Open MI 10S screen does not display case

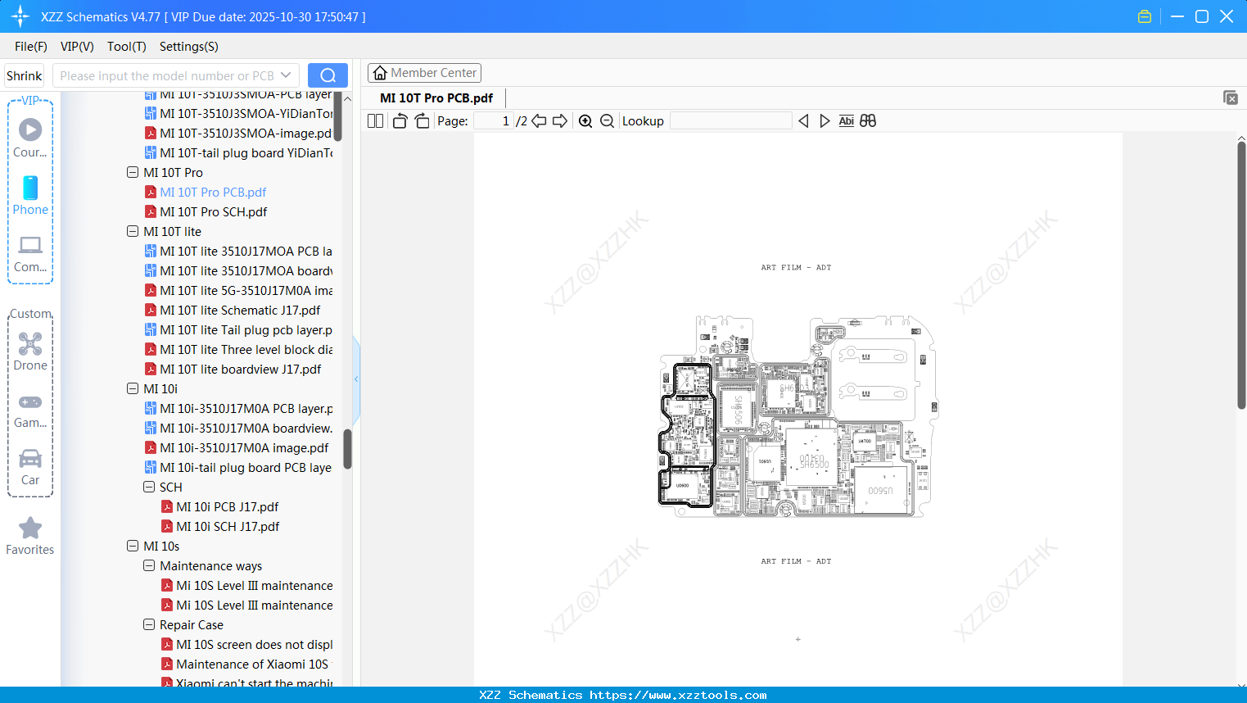pos(254,644)
